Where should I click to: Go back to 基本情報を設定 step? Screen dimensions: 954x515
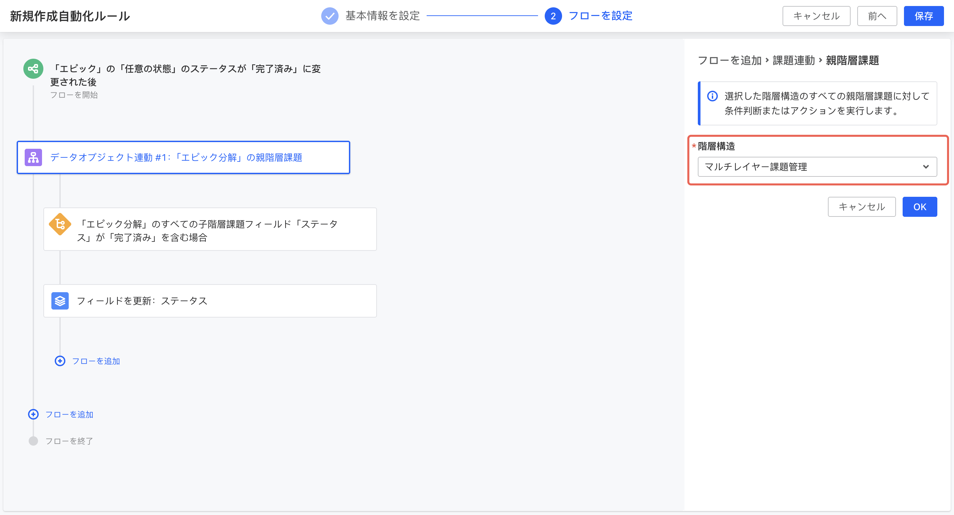[x=382, y=16]
